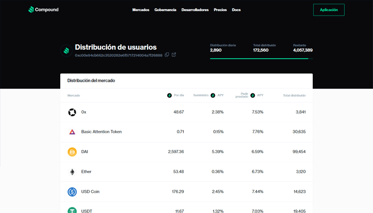This screenshot has height=213, width=373.
Task: Click the DAI per-day value 2,597.36
Action: 176,152
